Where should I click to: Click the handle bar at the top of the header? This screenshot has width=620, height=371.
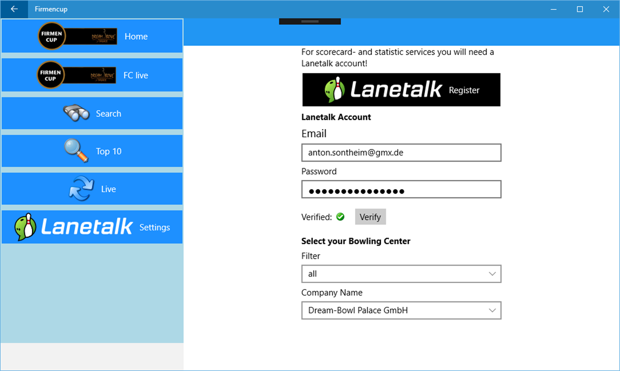pyautogui.click(x=310, y=22)
